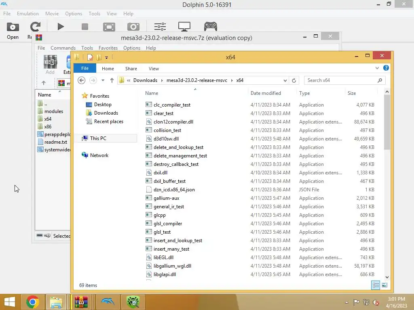414x310 pixels.
Task: Open Explorer's Share ribbon tab
Action: click(x=131, y=69)
